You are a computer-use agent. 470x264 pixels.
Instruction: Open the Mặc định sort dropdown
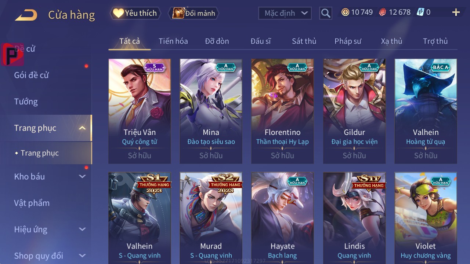tap(285, 13)
